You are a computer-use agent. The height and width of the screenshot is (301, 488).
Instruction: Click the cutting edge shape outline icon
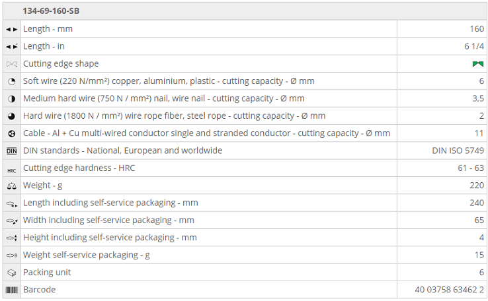coord(11,64)
